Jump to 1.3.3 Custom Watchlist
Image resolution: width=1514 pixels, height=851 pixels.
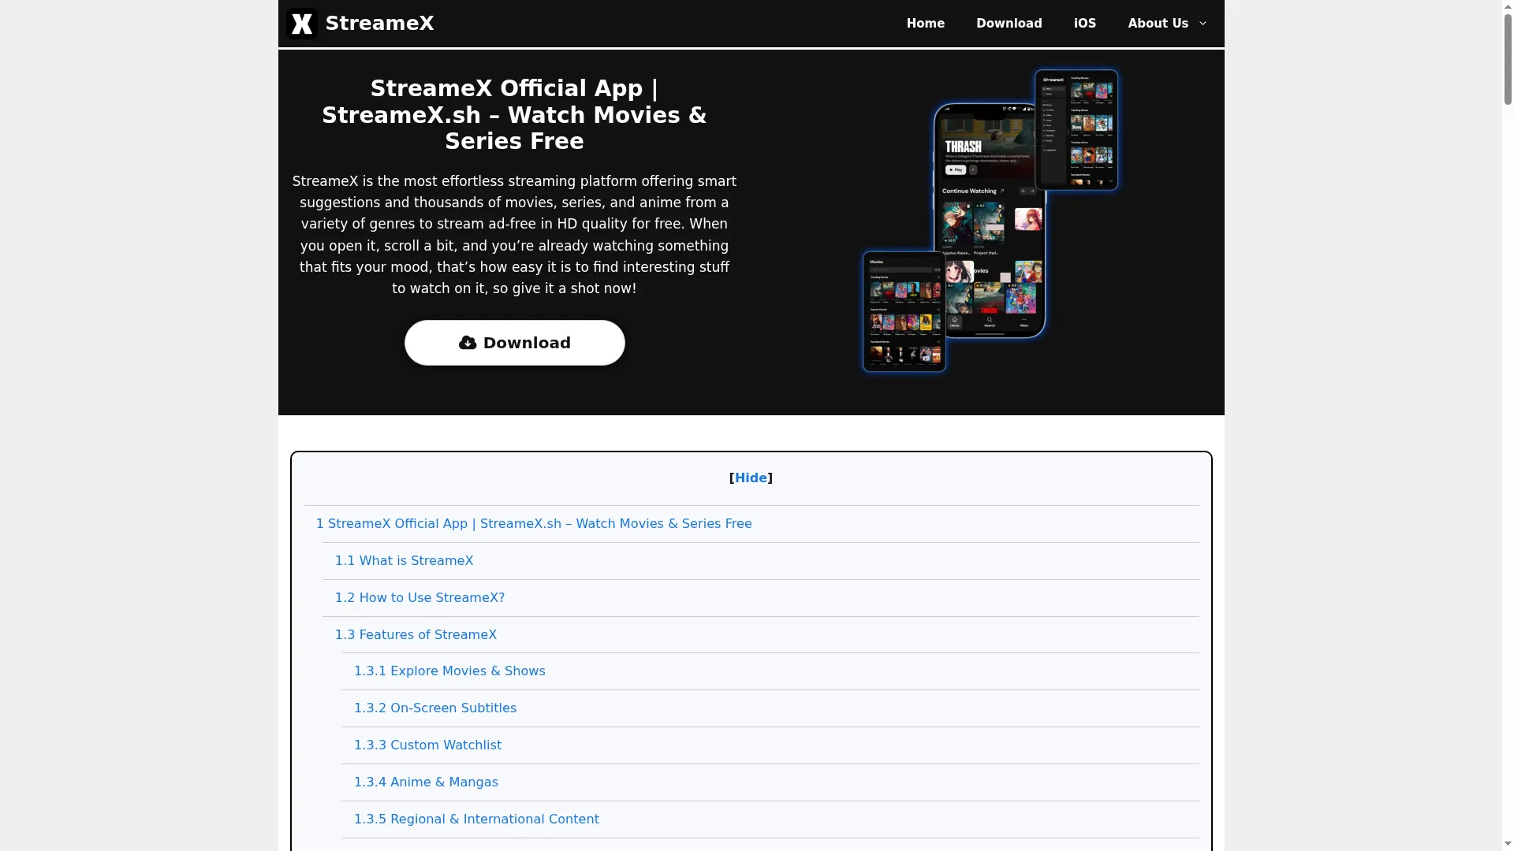pos(427,745)
